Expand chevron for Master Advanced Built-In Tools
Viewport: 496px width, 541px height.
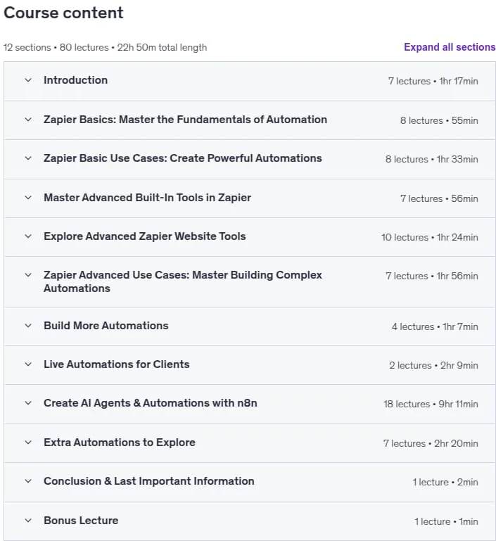[x=28, y=198]
